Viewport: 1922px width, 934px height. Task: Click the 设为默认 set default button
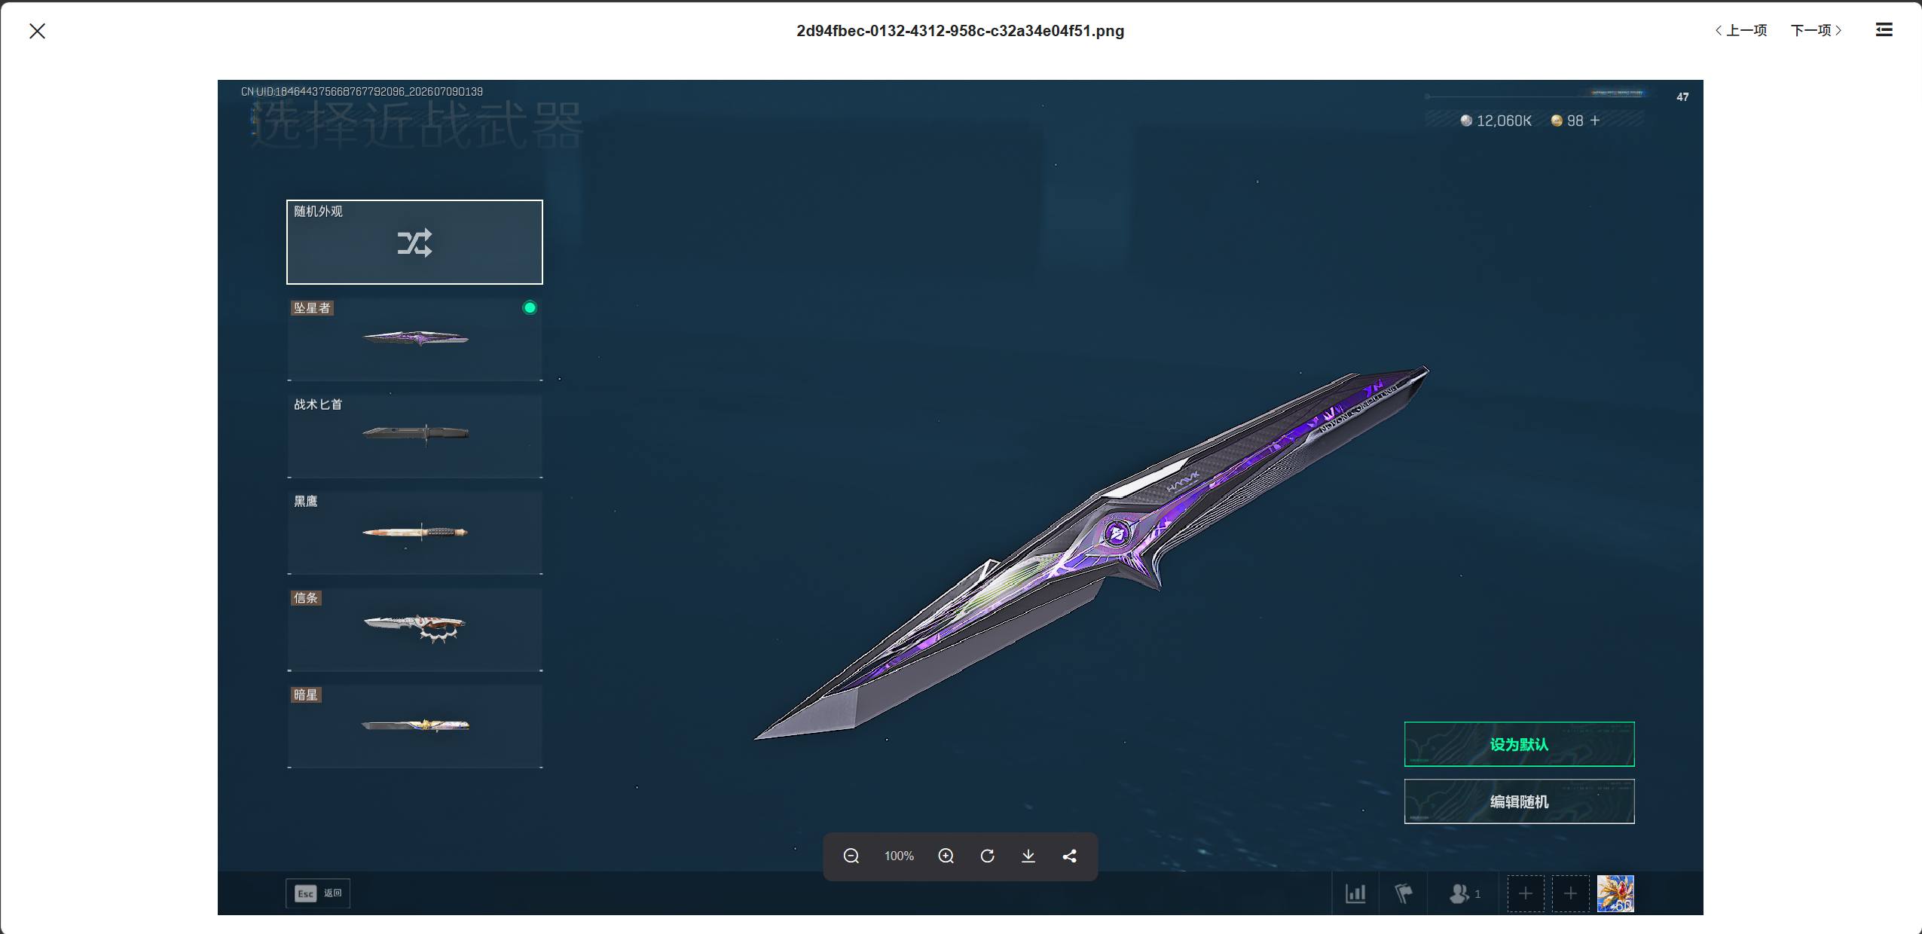(1519, 744)
